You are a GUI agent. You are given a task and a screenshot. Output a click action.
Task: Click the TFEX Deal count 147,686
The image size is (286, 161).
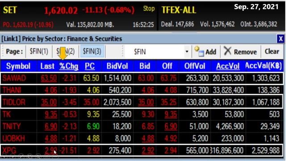[x=177, y=24]
